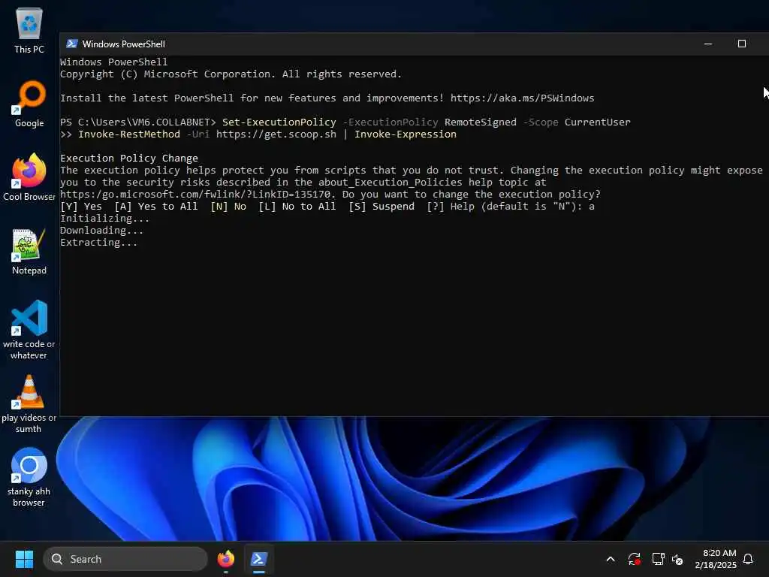The image size is (769, 577).
Task: Click the 'Invoke-Expression' command text
Action: [406, 134]
